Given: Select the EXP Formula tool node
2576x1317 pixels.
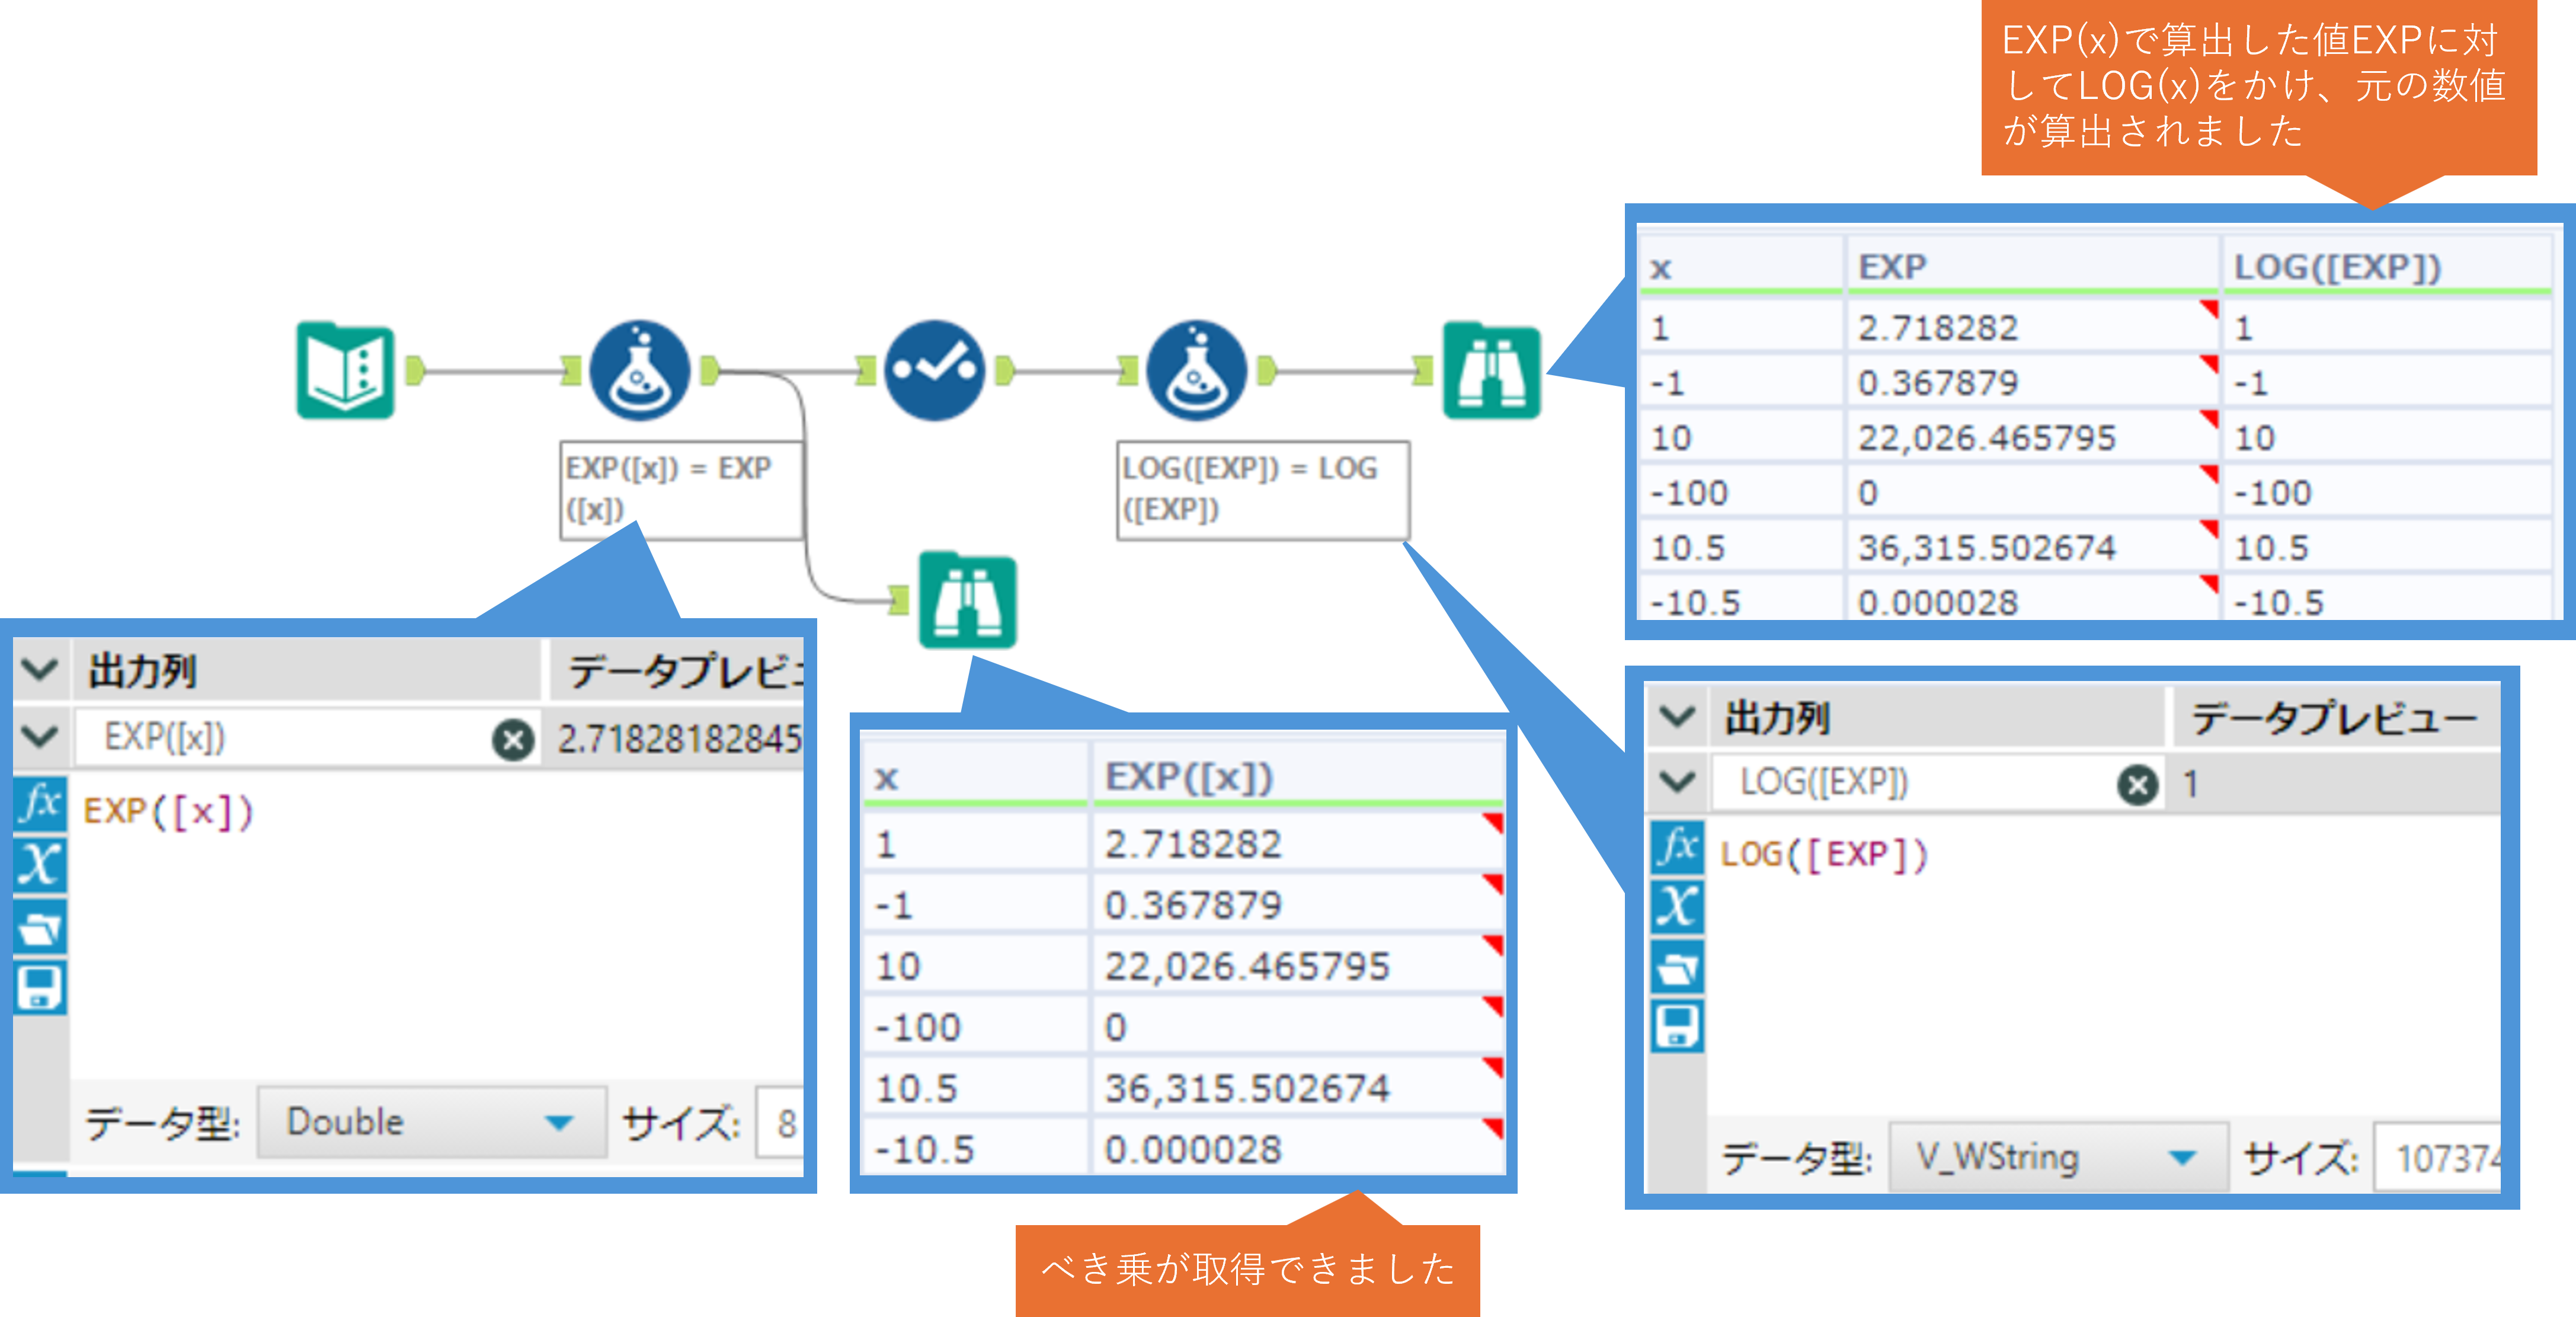Looking at the screenshot, I should 639,370.
